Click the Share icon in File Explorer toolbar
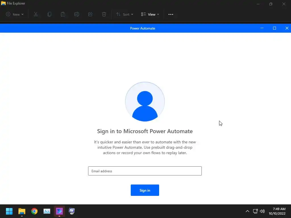The width and height of the screenshot is (291, 218). [x=90, y=14]
